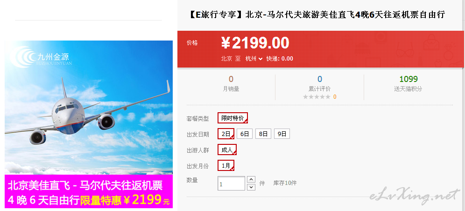The height and width of the screenshot is (211, 465).
Task: Click the quantity input field
Action: pos(231,184)
